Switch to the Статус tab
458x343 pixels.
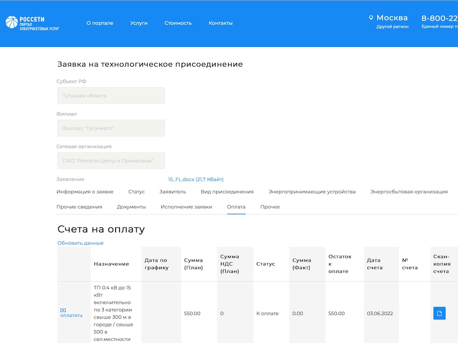tap(136, 192)
